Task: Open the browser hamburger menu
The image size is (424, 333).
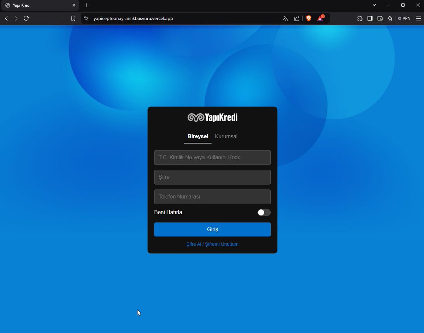Action: coord(418,18)
